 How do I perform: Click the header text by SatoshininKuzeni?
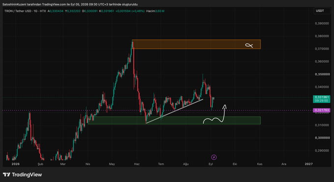(70, 4)
